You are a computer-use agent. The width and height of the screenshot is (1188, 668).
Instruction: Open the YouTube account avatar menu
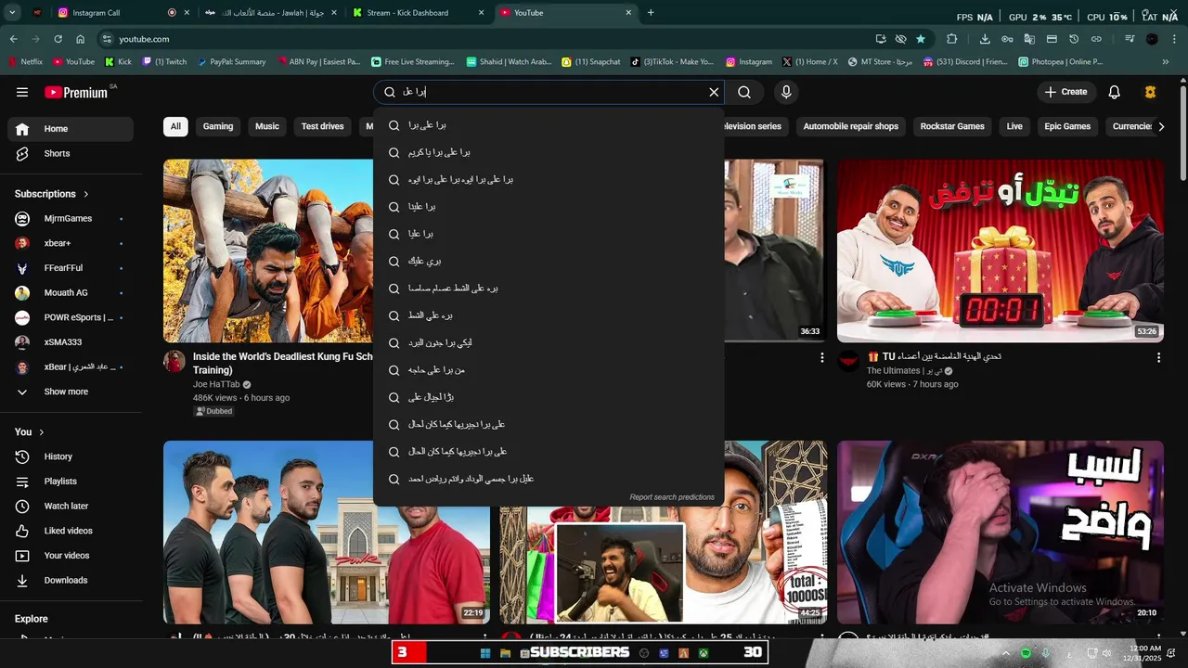click(x=1151, y=92)
